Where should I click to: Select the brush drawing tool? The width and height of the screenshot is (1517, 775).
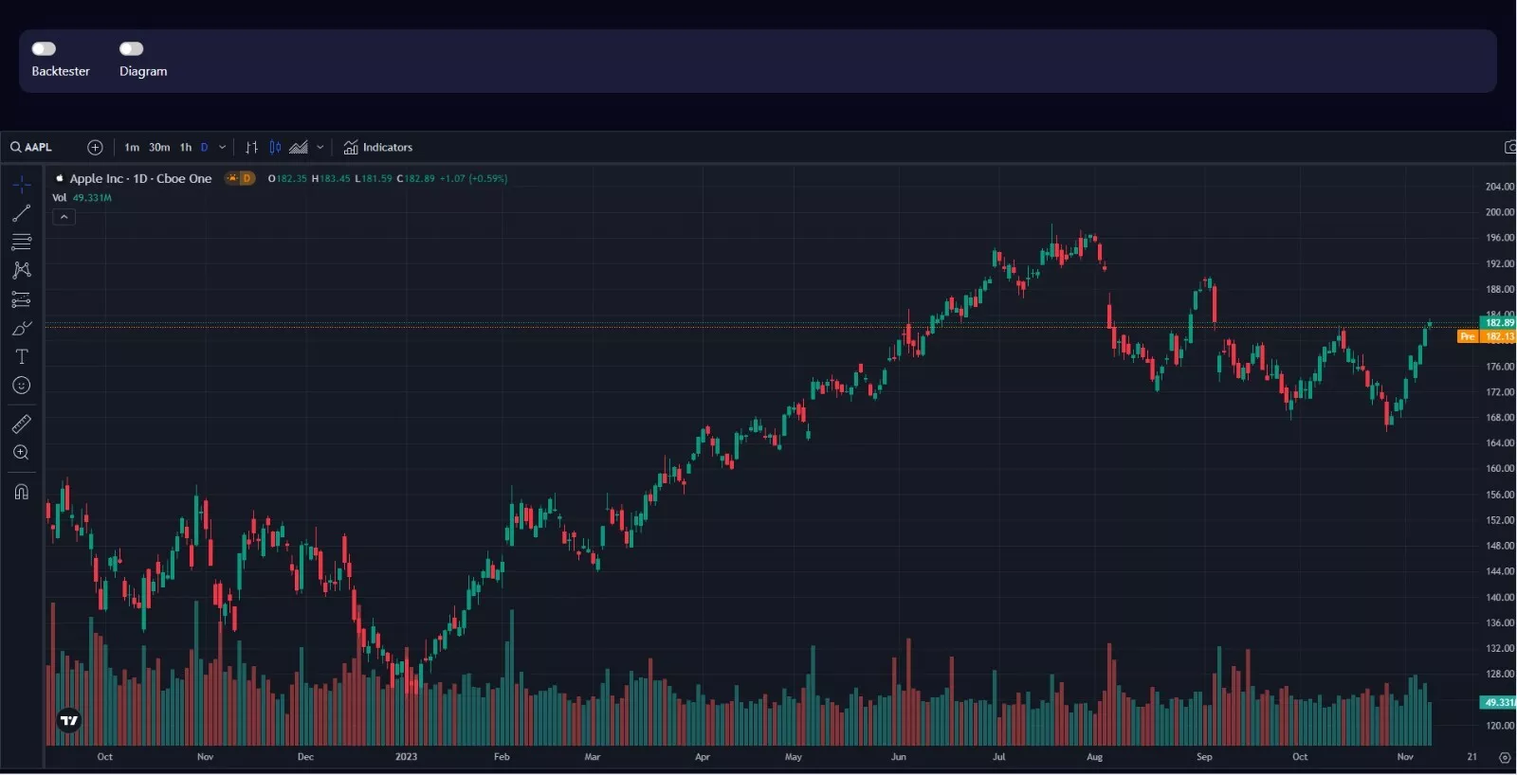[x=22, y=328]
